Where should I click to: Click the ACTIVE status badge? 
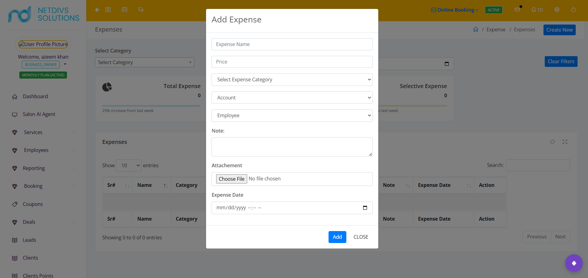click(x=494, y=10)
